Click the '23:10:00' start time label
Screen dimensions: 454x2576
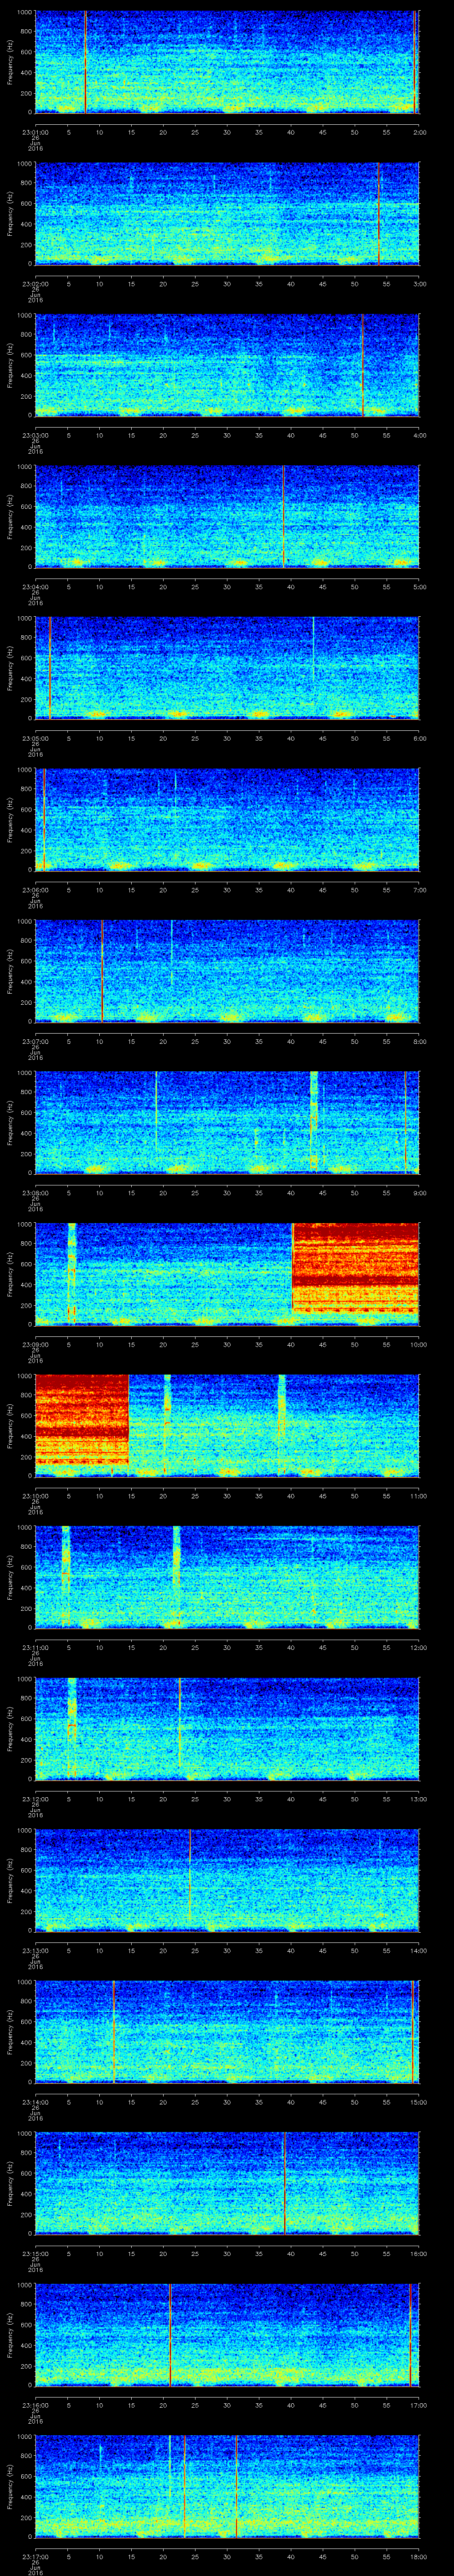[35, 1496]
